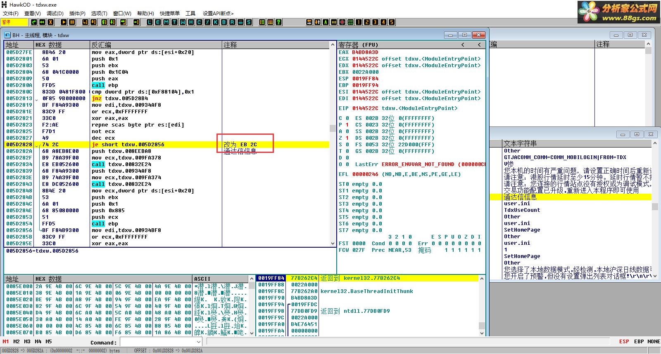Run the program with play icon
Screen dimensions: 661x354
pos(64,22)
